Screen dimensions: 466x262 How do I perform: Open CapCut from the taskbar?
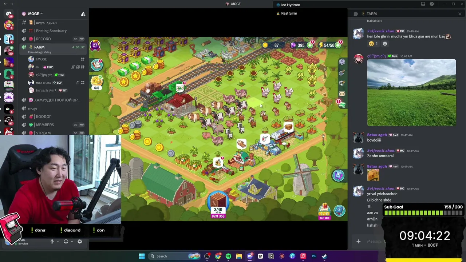(260, 256)
